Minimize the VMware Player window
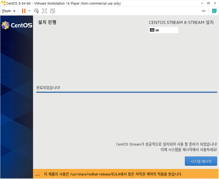 click(202, 3)
